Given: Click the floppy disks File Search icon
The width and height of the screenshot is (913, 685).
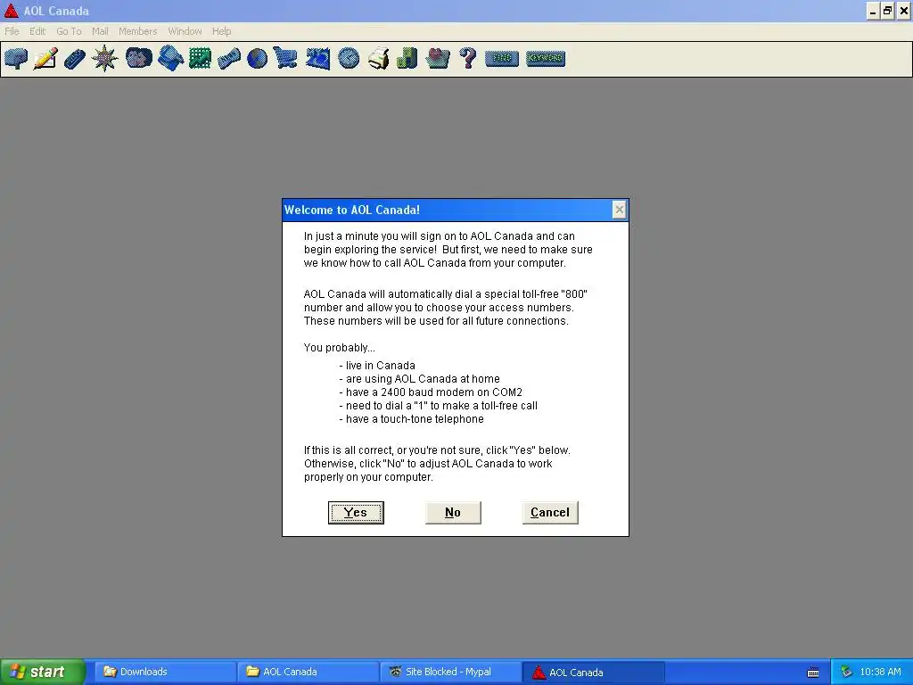Looking at the screenshot, I should click(x=170, y=58).
